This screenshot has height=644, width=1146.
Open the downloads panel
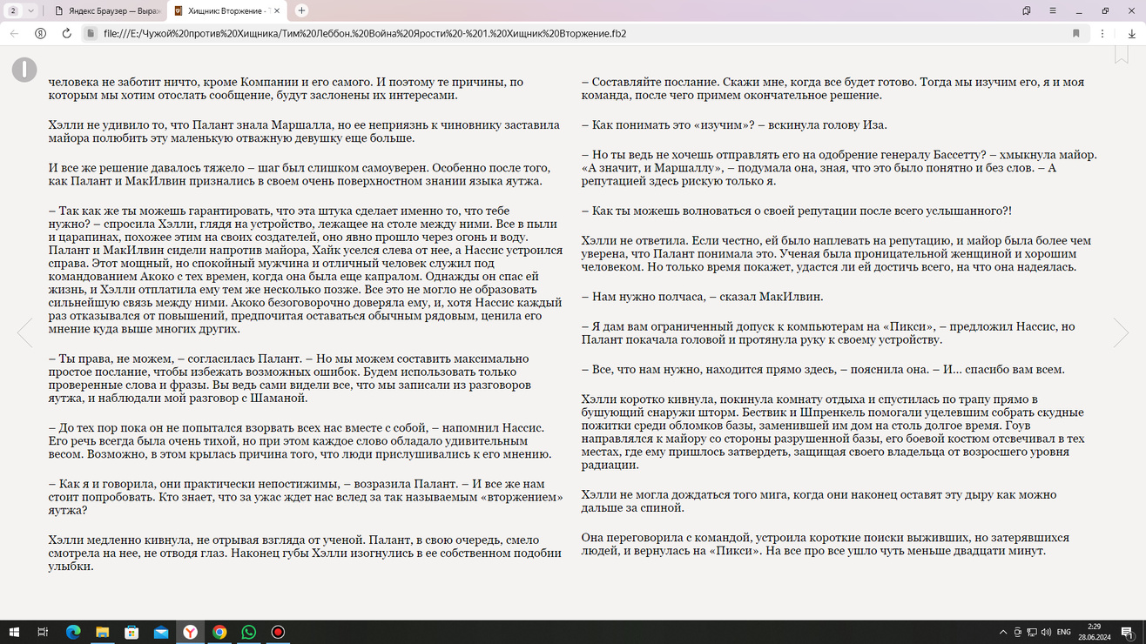(1131, 33)
